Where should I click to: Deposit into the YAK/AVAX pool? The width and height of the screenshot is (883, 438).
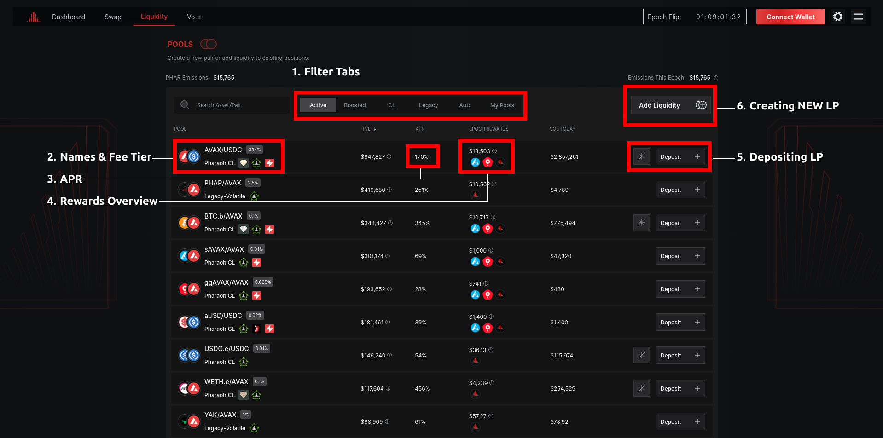pos(680,421)
